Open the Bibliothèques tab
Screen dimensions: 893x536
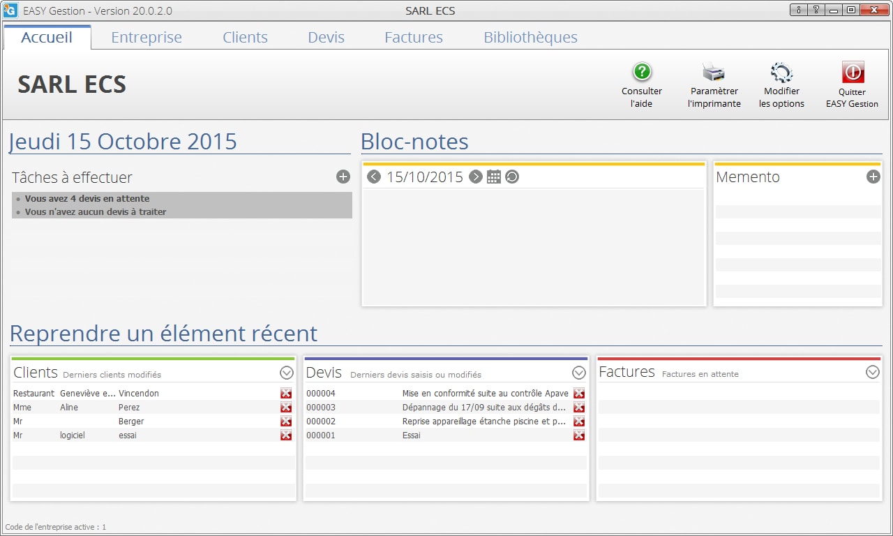tap(530, 38)
